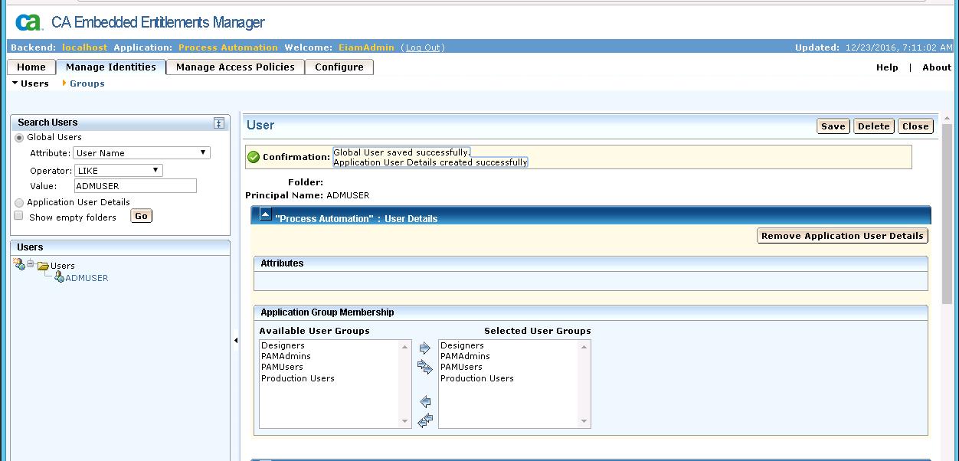Open the Help link
Viewport: 959px width, 461px height.
point(887,67)
